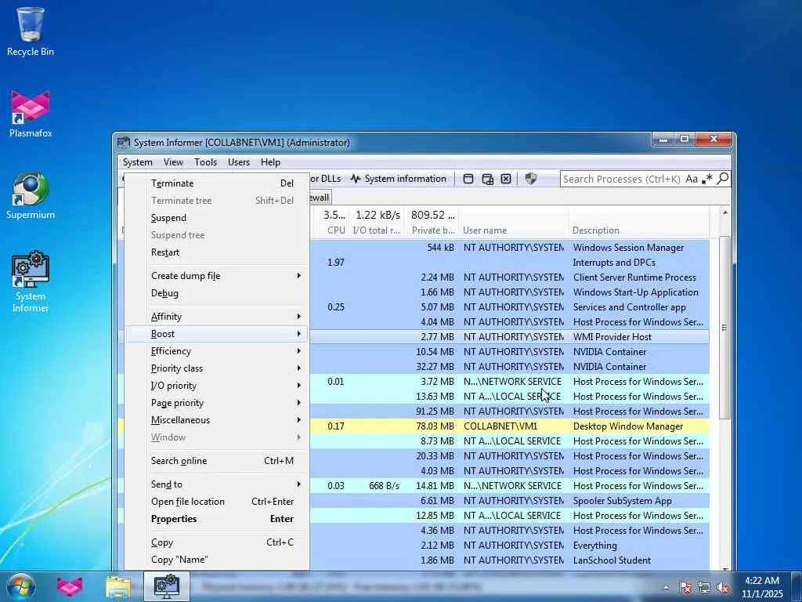Click the process list scroll-up arrow
Image resolution: width=802 pixels, height=602 pixels.
pyautogui.click(x=724, y=212)
